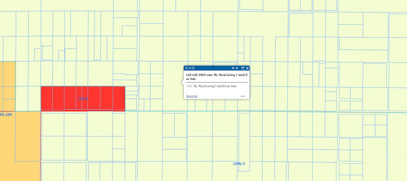Maximize the feature info popup
The height and width of the screenshot is (181, 407).
[x=243, y=68]
